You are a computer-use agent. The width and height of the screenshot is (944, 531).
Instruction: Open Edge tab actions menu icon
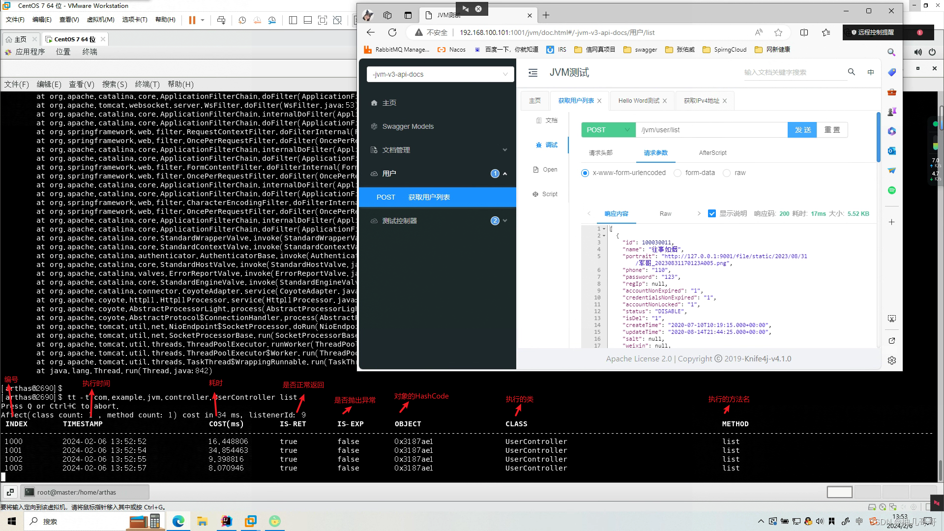408,15
